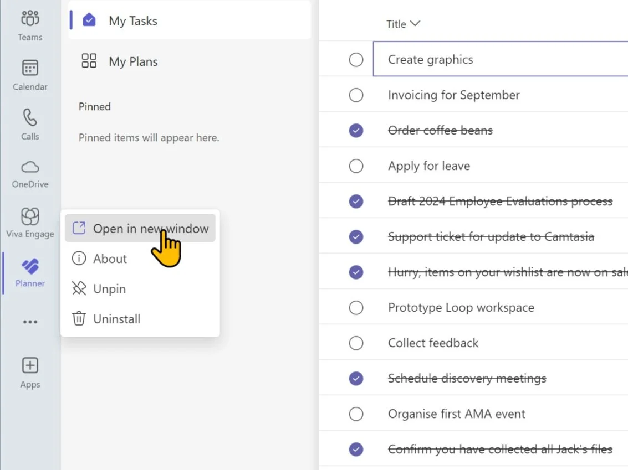628x470 pixels.
Task: Mark Prototype Loop workspace as complete
Action: pyautogui.click(x=356, y=308)
